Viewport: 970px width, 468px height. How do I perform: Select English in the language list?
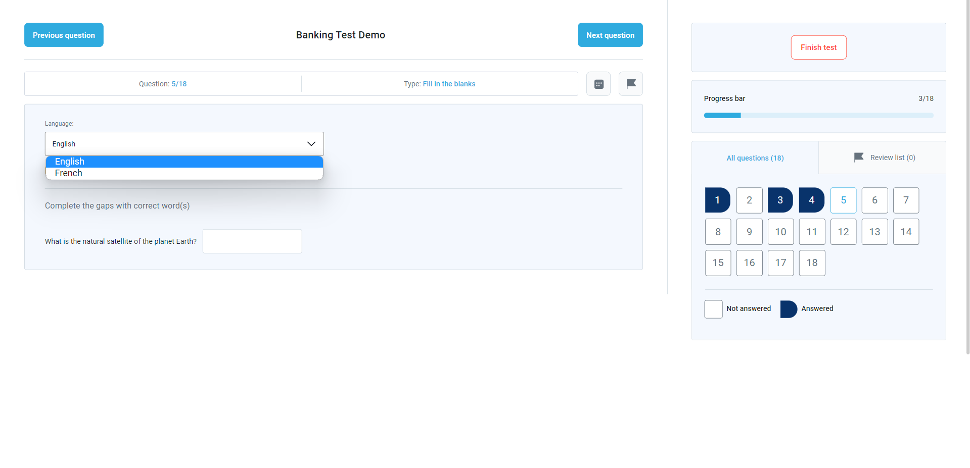coord(184,162)
